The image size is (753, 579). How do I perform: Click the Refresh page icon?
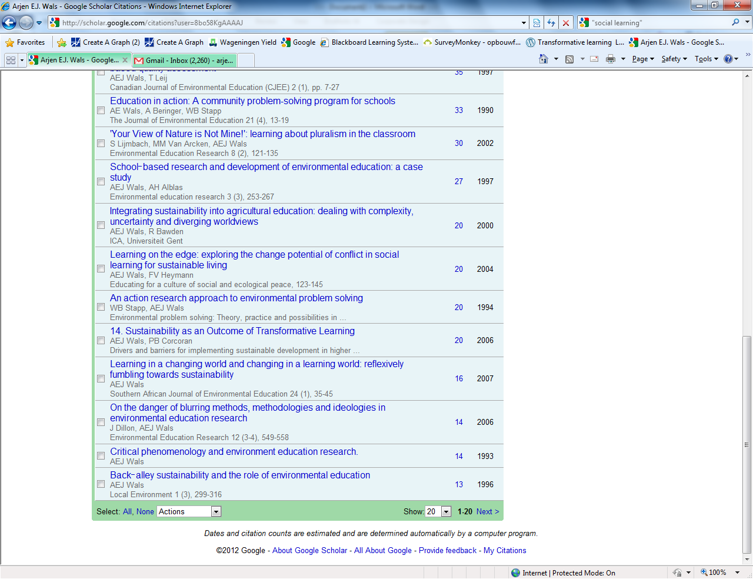pos(551,23)
